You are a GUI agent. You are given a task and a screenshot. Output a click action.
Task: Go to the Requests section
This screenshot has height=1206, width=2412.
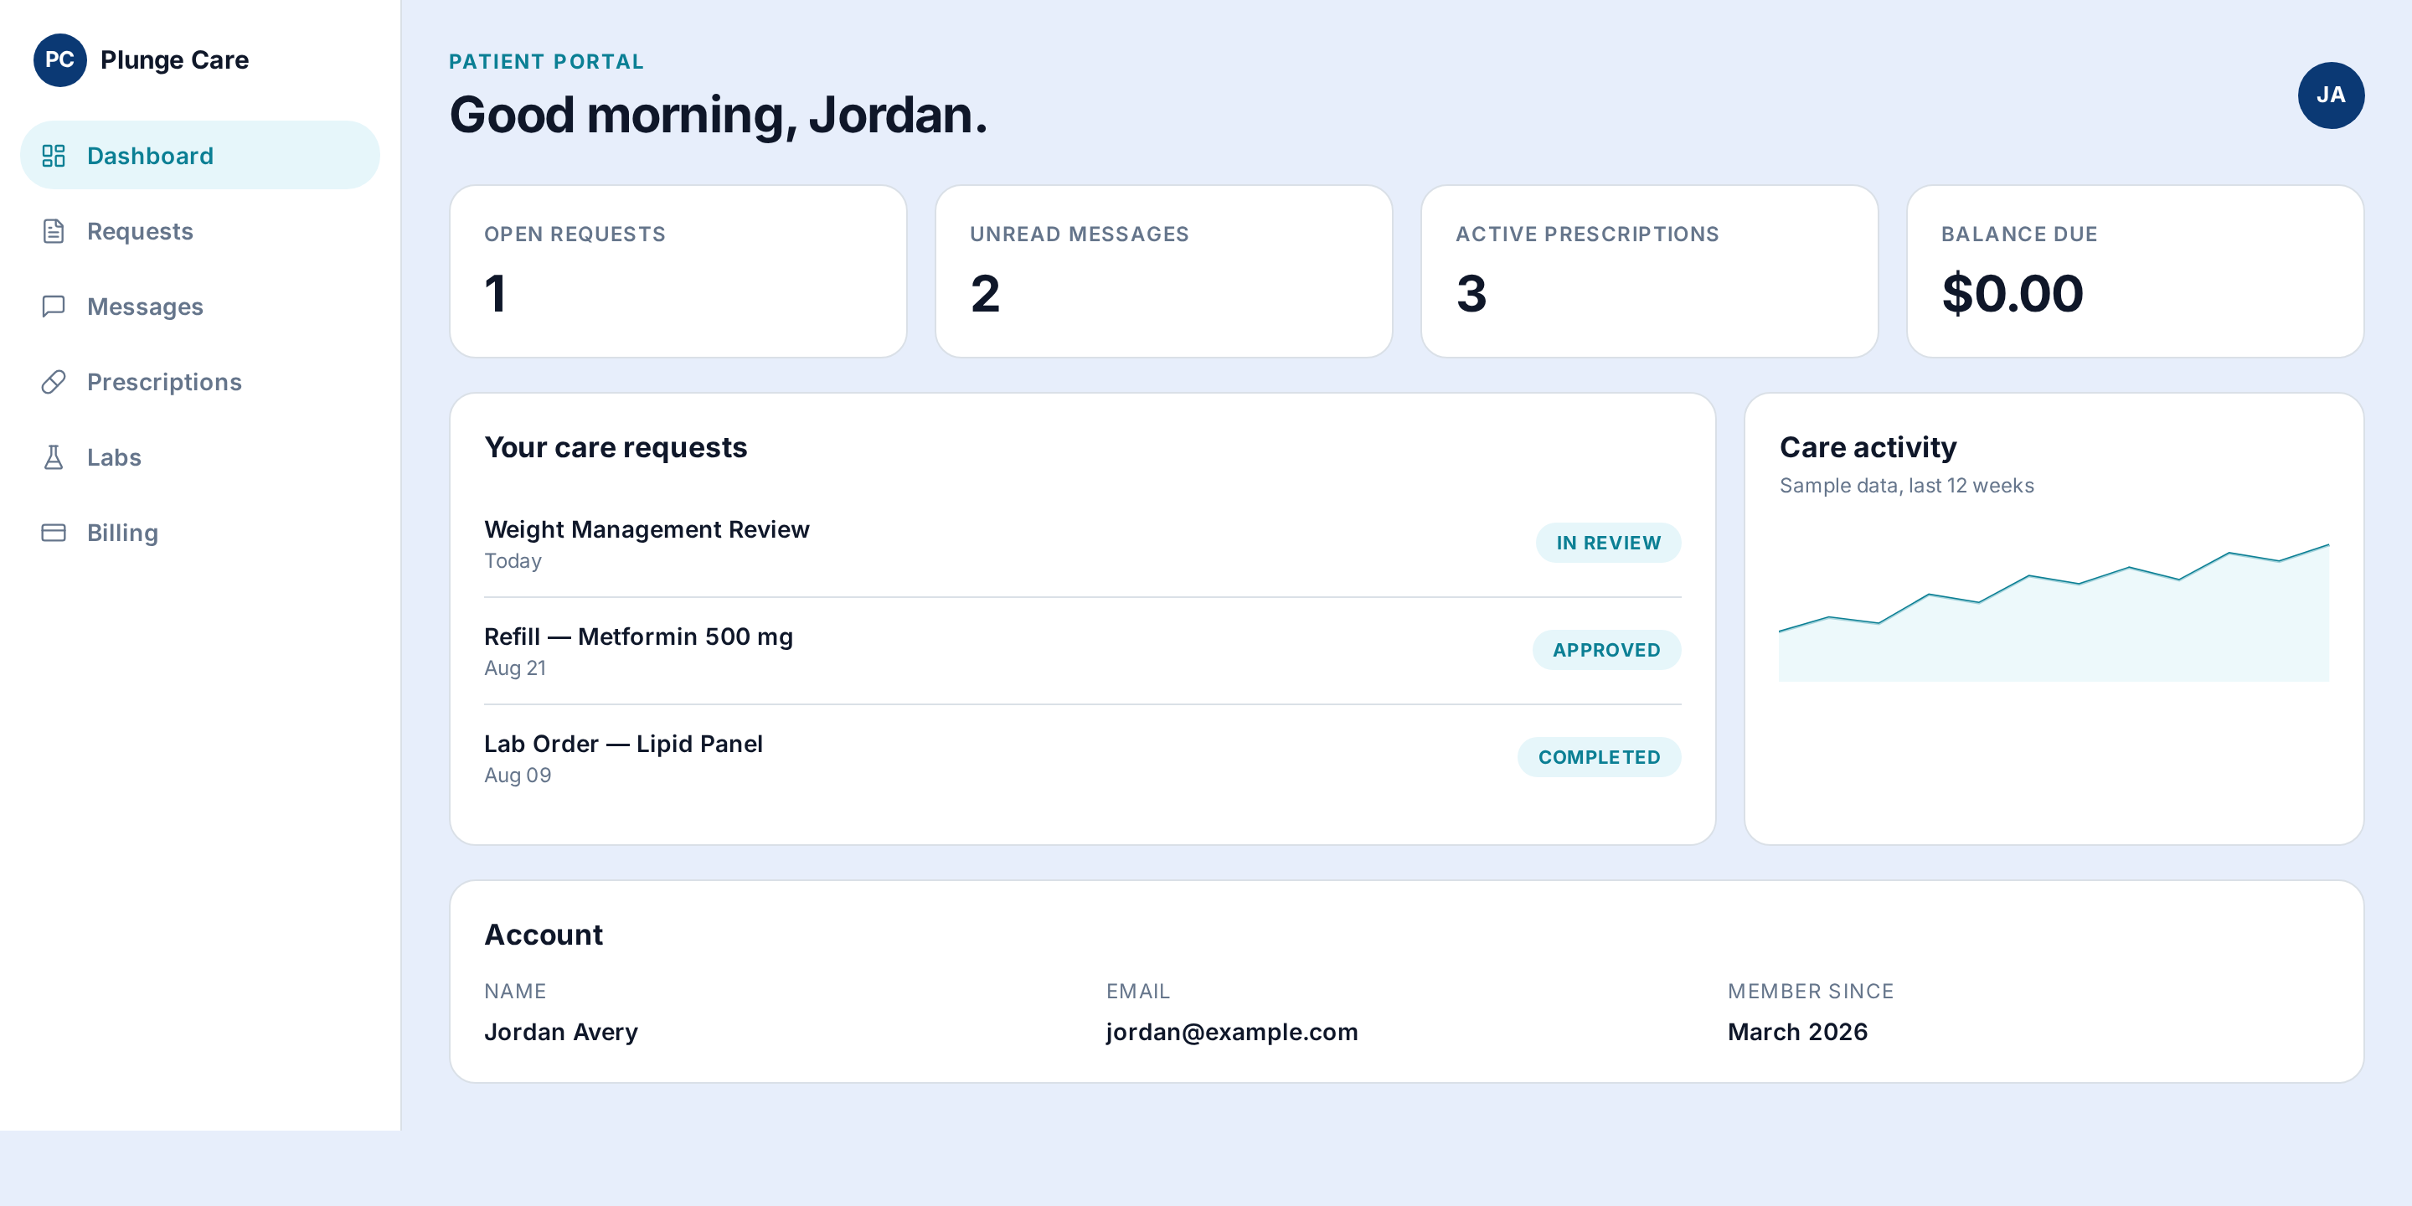click(x=199, y=231)
